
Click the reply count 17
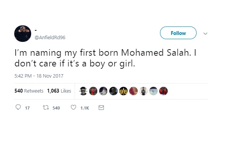(x=27, y=108)
